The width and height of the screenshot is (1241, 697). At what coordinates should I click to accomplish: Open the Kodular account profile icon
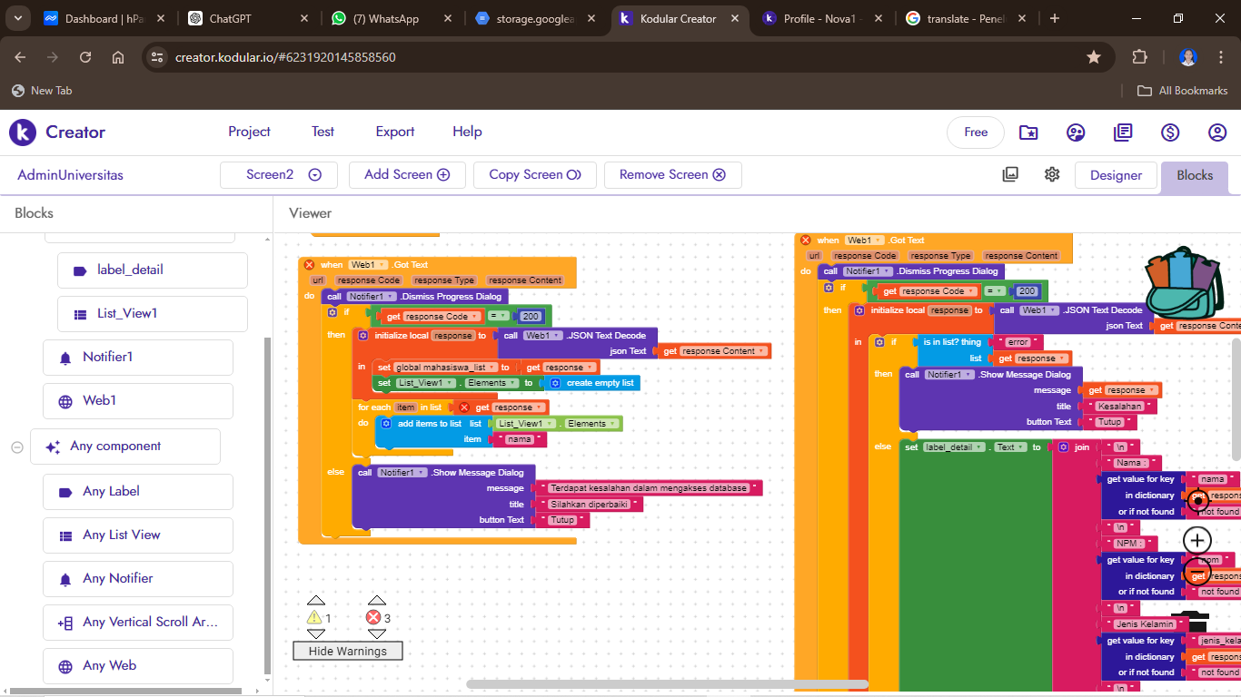click(1217, 133)
